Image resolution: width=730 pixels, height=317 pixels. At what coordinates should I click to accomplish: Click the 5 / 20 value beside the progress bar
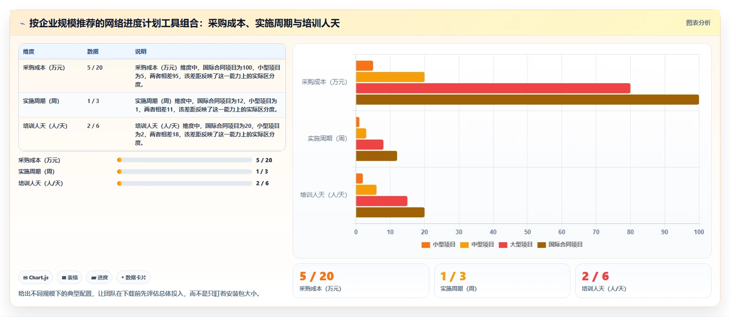click(x=264, y=160)
